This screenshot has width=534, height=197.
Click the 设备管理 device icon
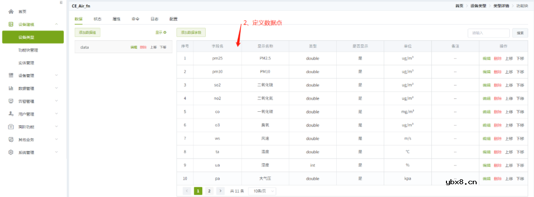pyautogui.click(x=11, y=75)
